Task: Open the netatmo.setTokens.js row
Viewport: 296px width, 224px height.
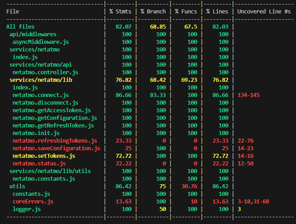Action: (x=43, y=156)
